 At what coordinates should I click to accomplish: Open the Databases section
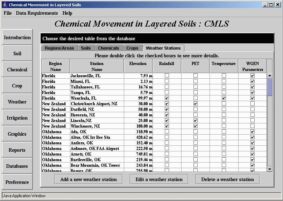[x=17, y=166]
